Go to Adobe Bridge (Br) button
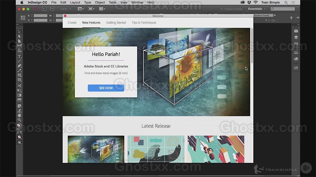Image resolution: width=316 pixels, height=177 pixels. point(44,9)
